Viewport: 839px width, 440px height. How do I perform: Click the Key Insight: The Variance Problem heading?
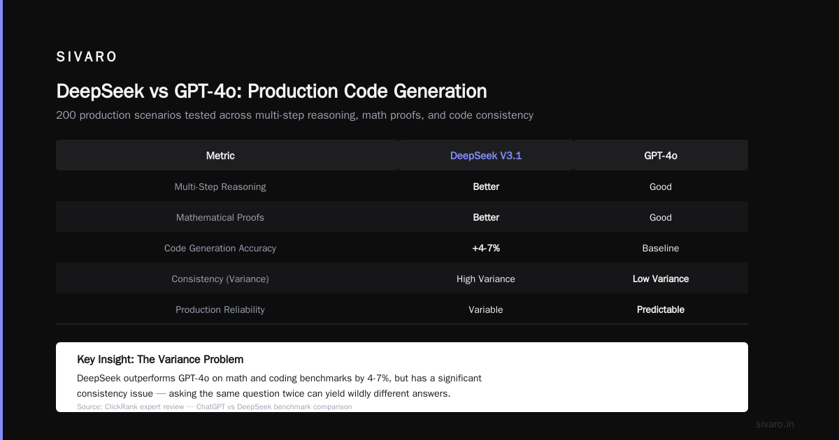point(160,359)
